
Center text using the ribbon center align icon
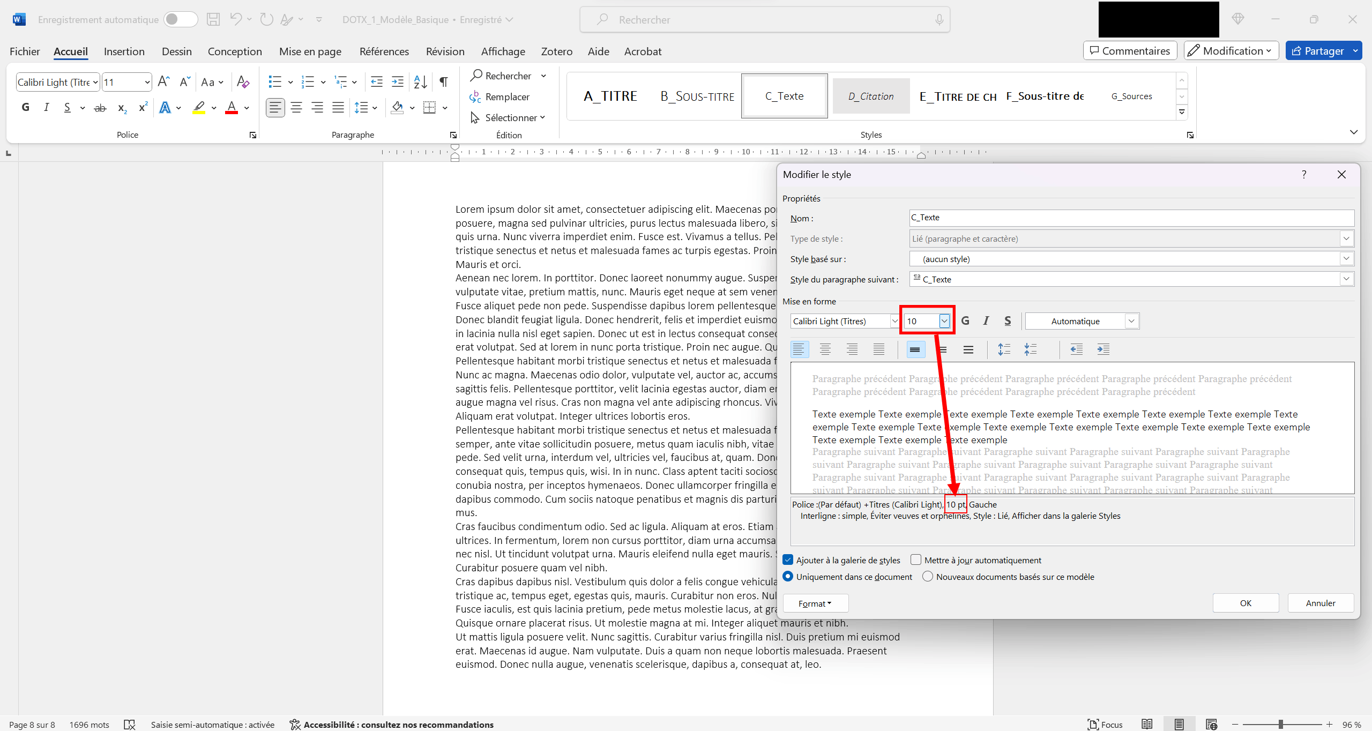(x=296, y=108)
